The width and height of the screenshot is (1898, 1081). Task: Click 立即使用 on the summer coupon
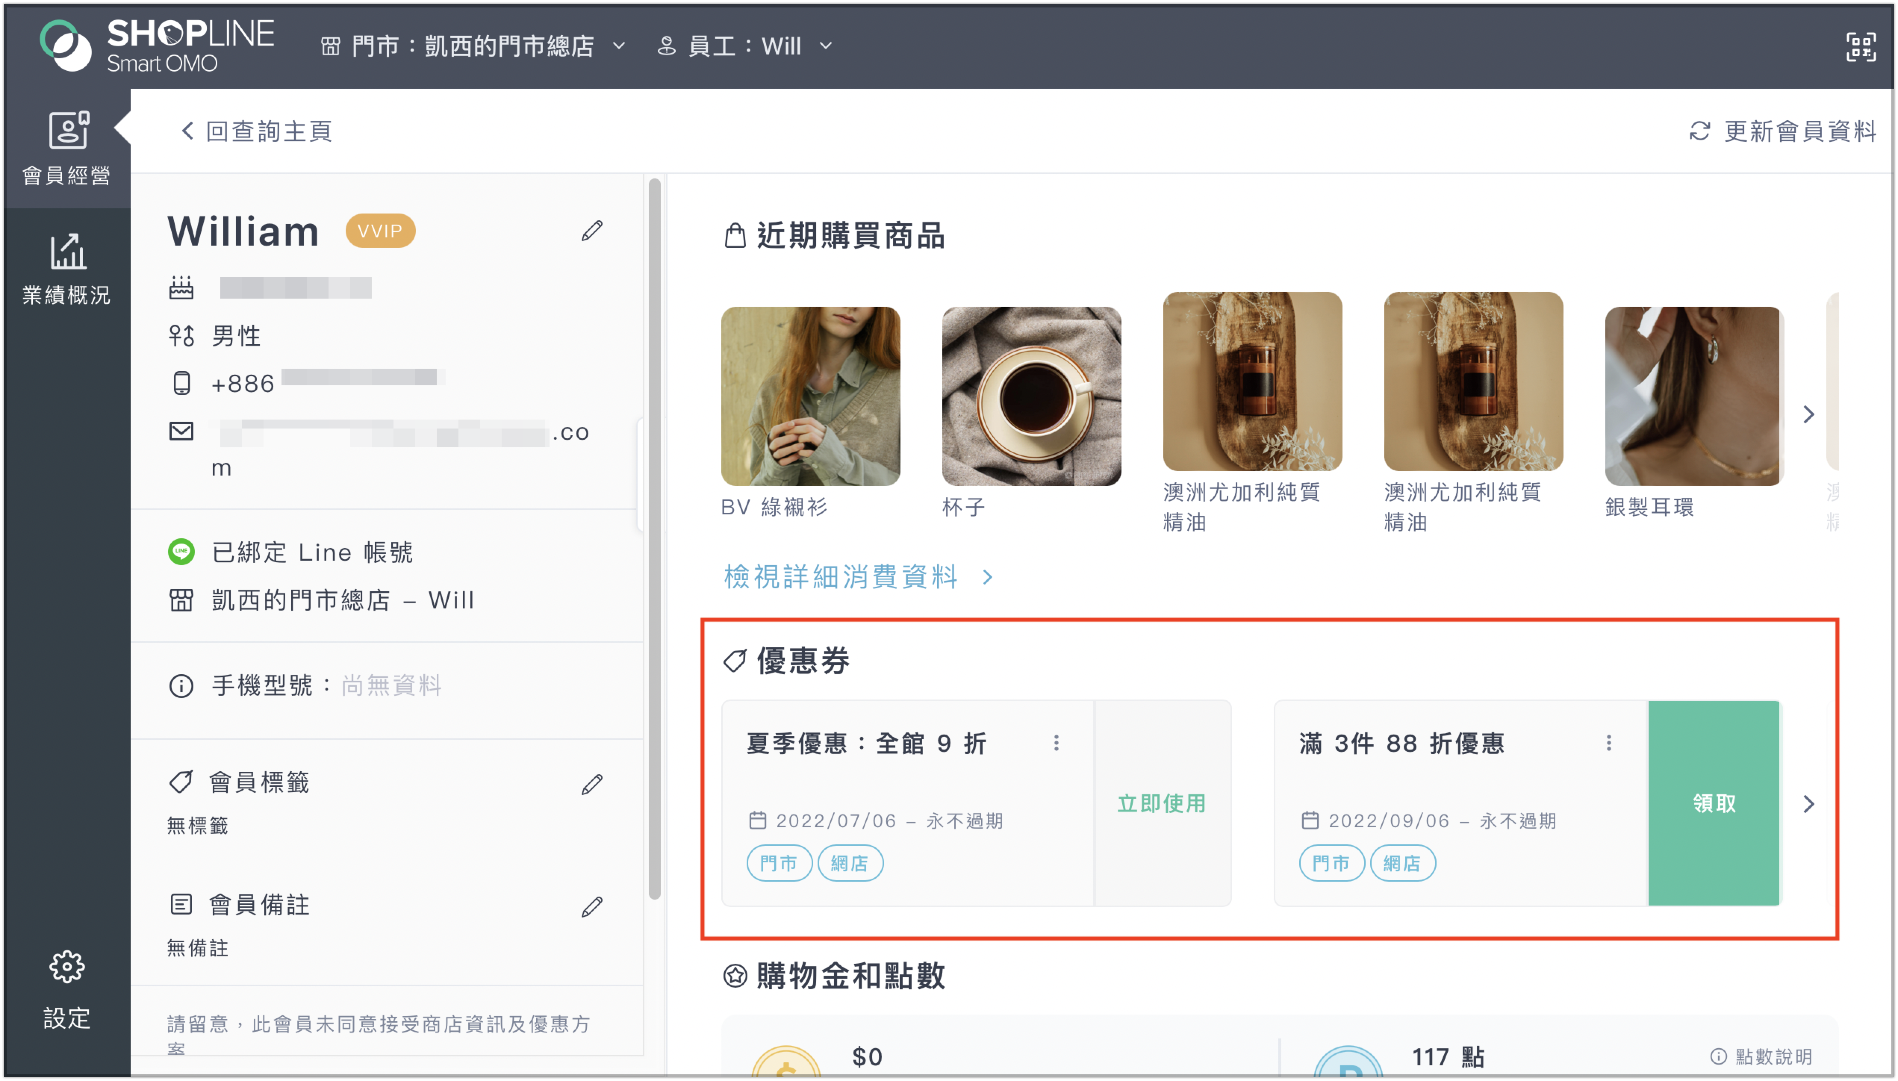click(x=1162, y=803)
